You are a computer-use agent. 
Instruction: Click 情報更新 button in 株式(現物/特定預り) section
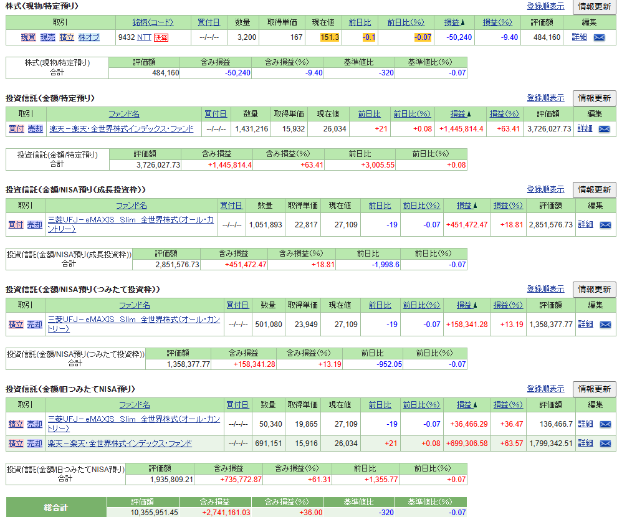tap(594, 7)
